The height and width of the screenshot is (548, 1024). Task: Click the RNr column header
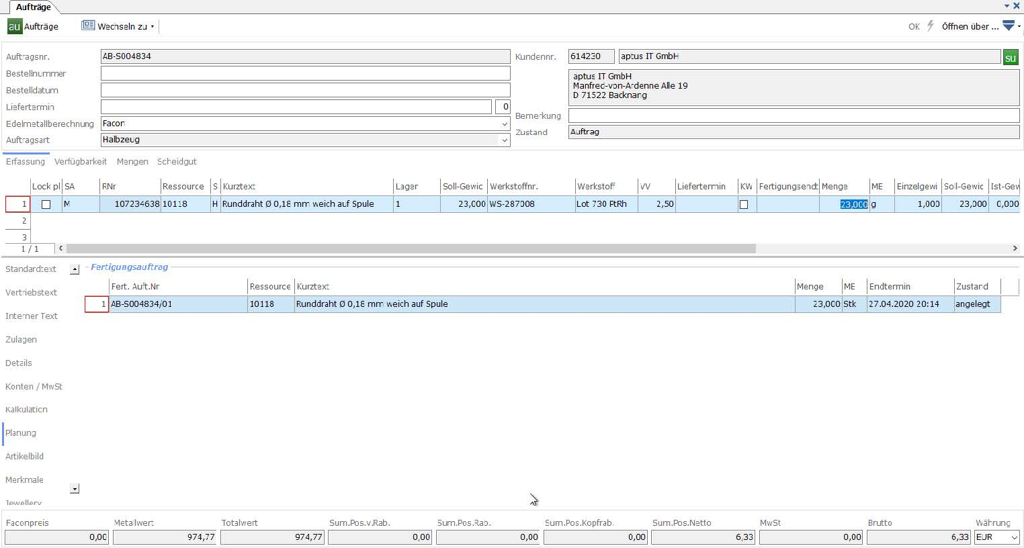click(130, 187)
